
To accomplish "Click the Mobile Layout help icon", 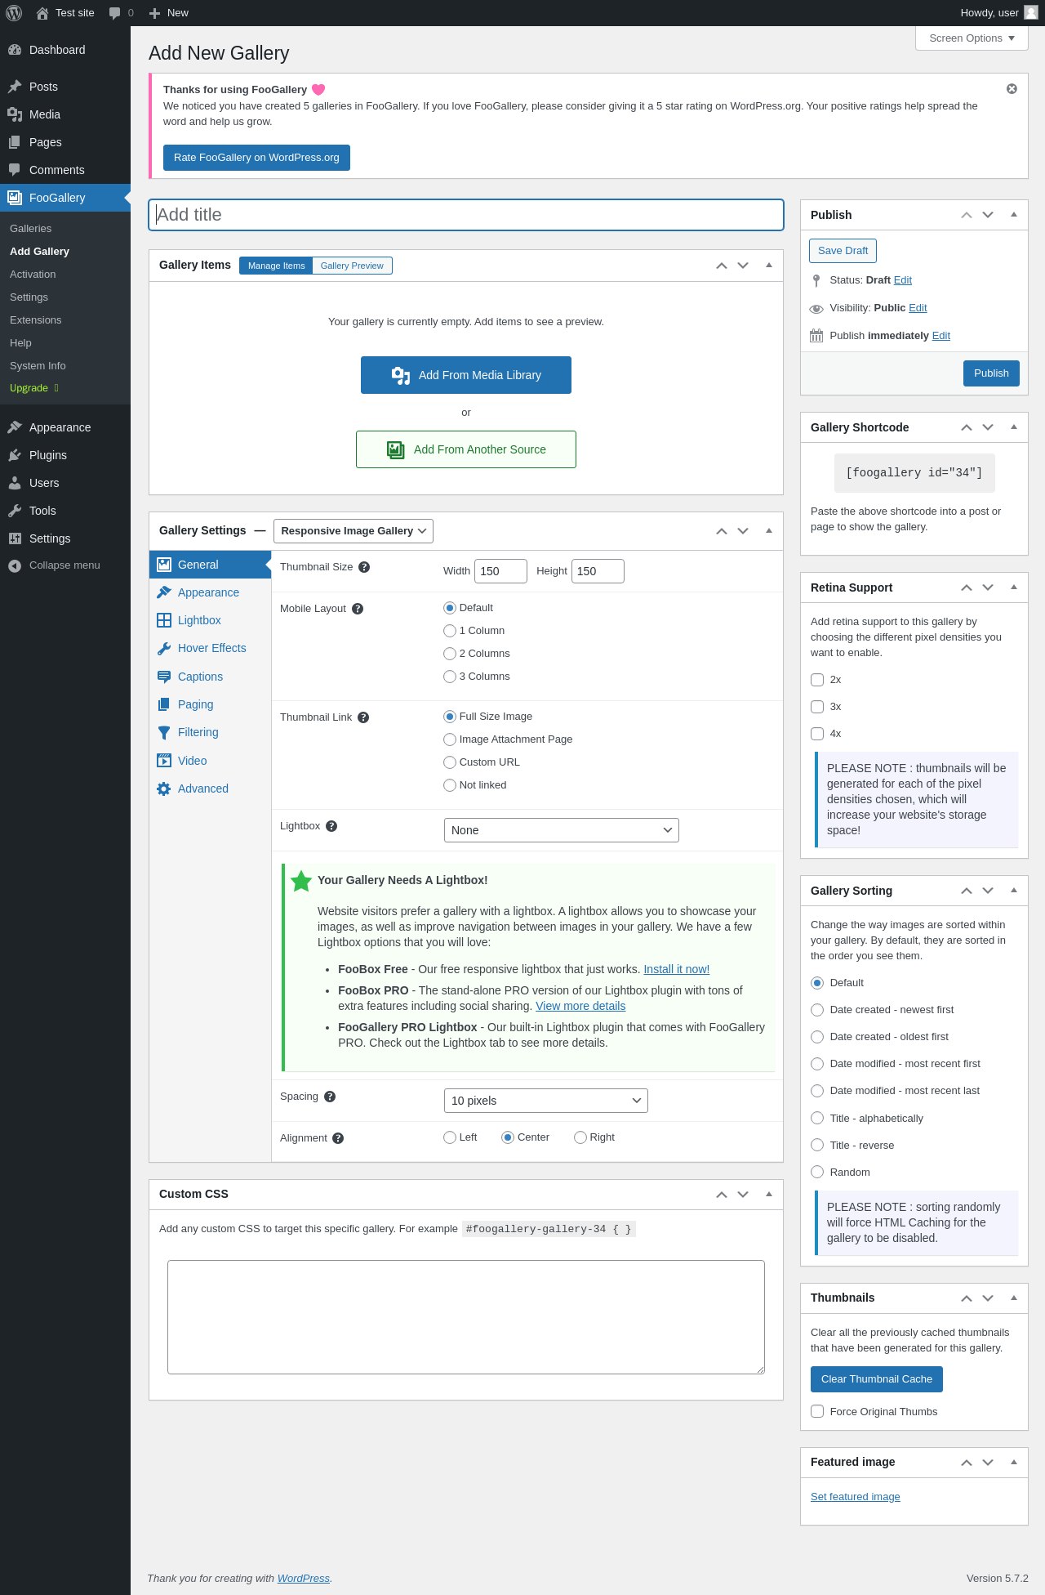I will click(358, 609).
